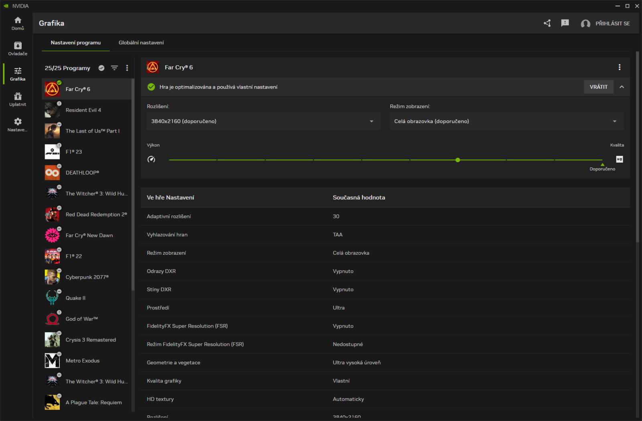Select F1 22 in program list

click(86, 256)
